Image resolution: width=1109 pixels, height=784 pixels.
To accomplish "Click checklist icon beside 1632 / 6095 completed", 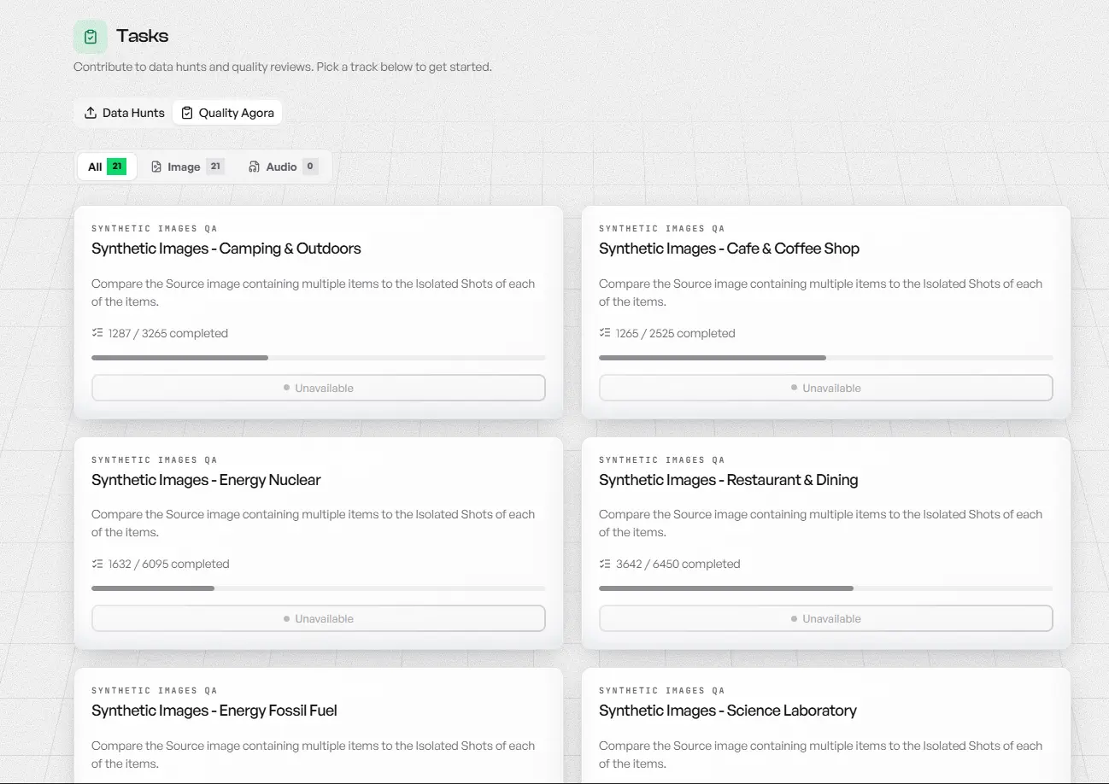I will point(97,564).
